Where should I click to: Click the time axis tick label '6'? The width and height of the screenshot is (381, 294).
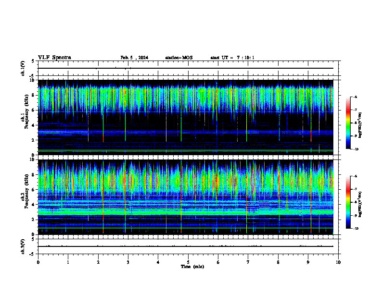(218, 262)
